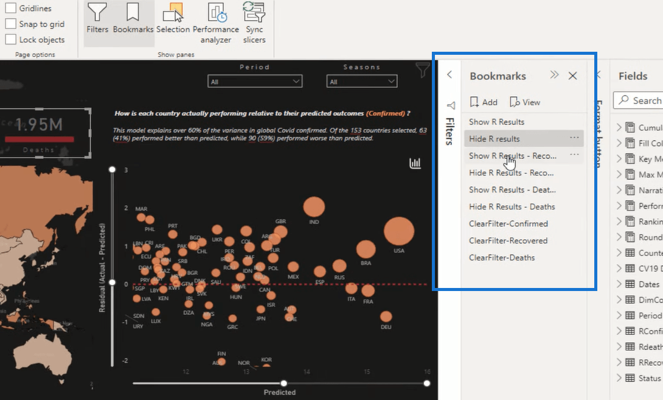This screenshot has height=400, width=663.
Task: Expand the DimCo... table in Fields
Action: [619, 300]
